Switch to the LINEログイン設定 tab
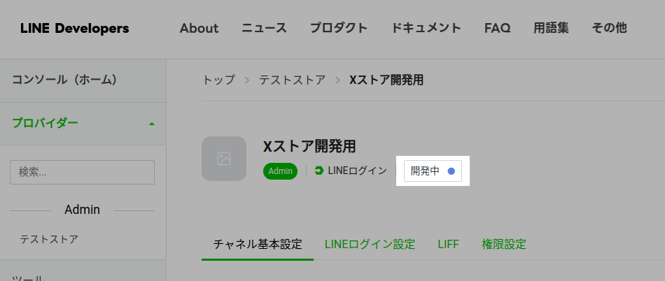 [370, 244]
